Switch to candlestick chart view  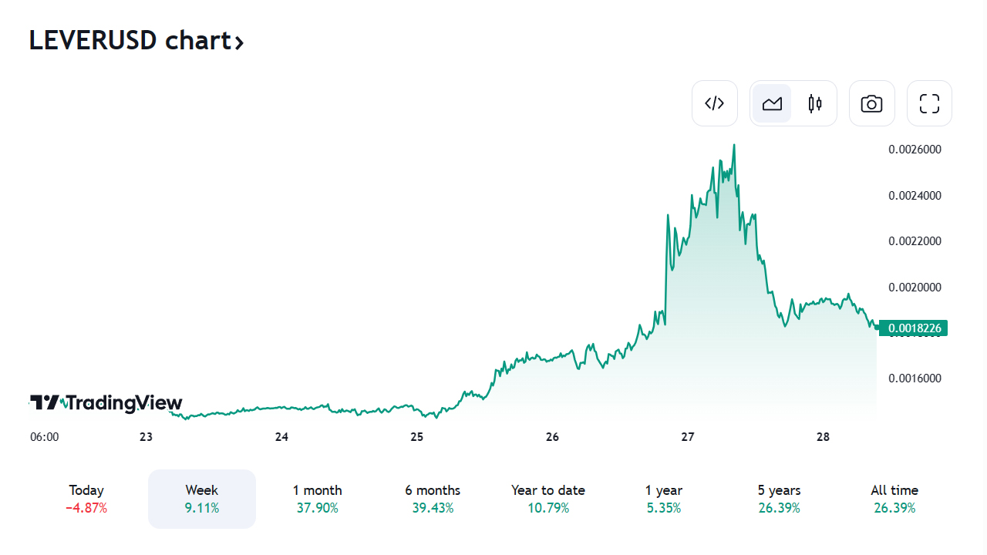[x=815, y=103]
